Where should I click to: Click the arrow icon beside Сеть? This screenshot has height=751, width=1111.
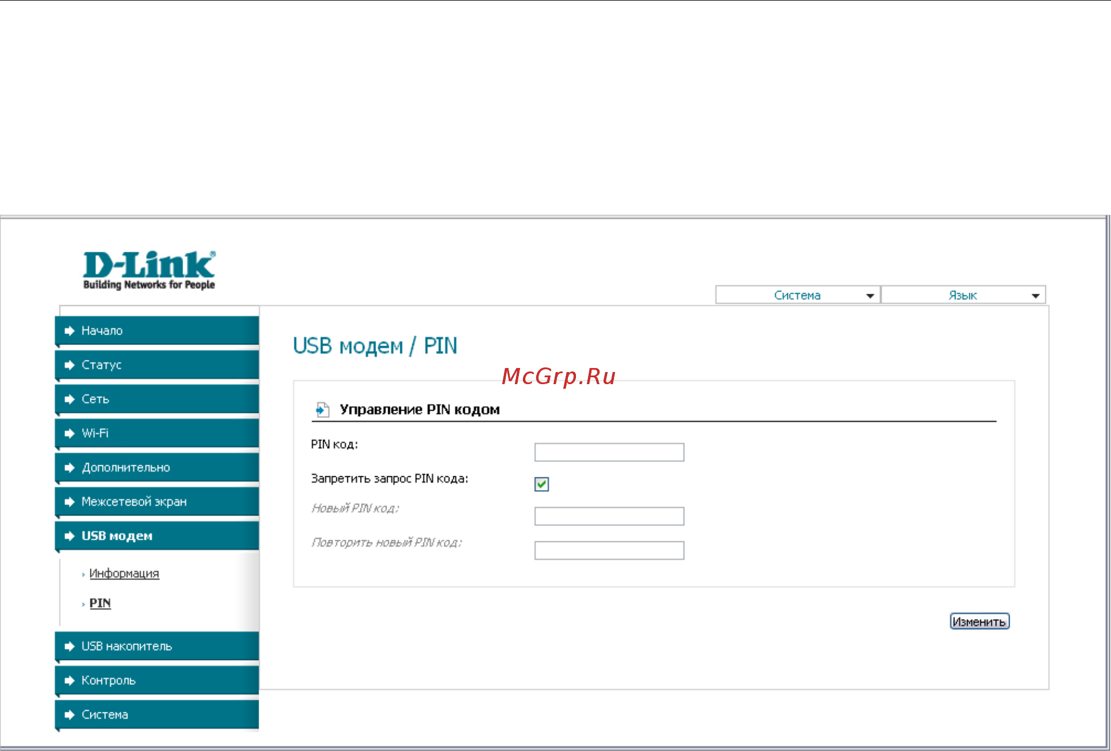[x=70, y=399]
